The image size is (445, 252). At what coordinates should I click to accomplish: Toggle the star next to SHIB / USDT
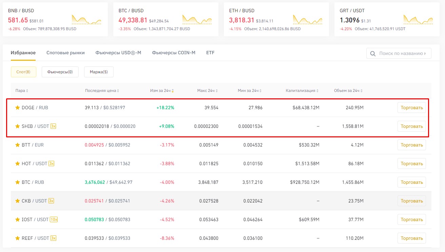coord(18,126)
